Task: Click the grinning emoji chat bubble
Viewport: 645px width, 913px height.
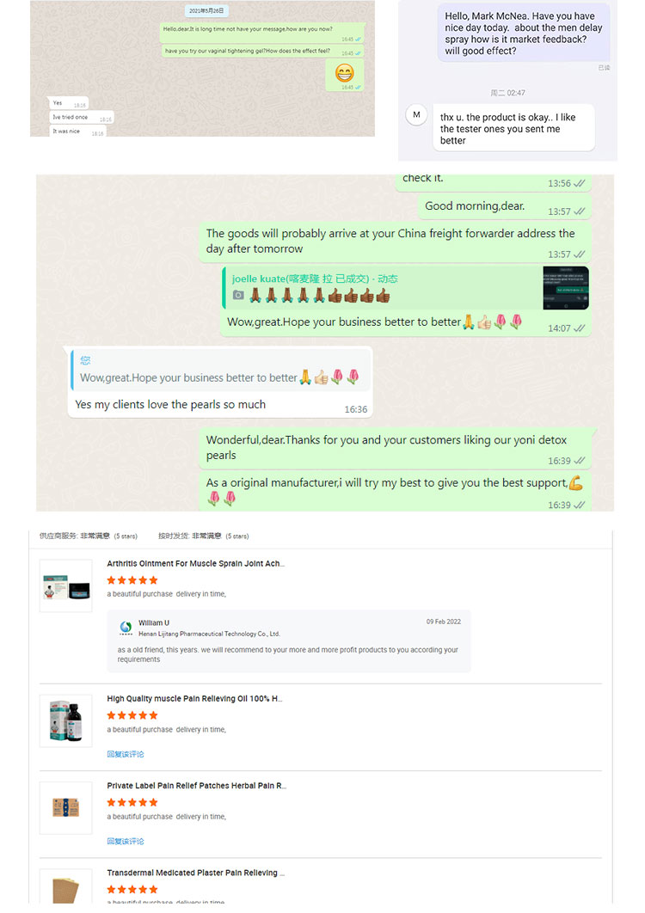Action: pyautogui.click(x=344, y=75)
